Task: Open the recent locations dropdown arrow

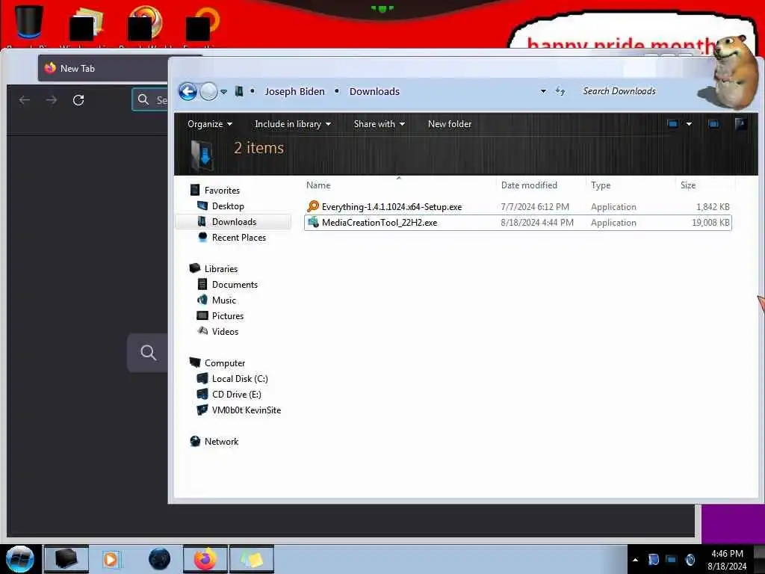Action: pos(223,92)
